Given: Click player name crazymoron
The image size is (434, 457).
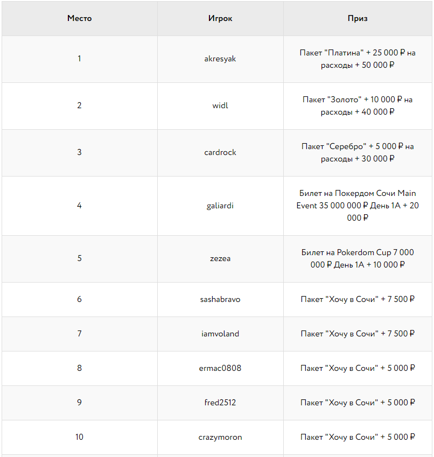Looking at the screenshot, I should tap(220, 437).
